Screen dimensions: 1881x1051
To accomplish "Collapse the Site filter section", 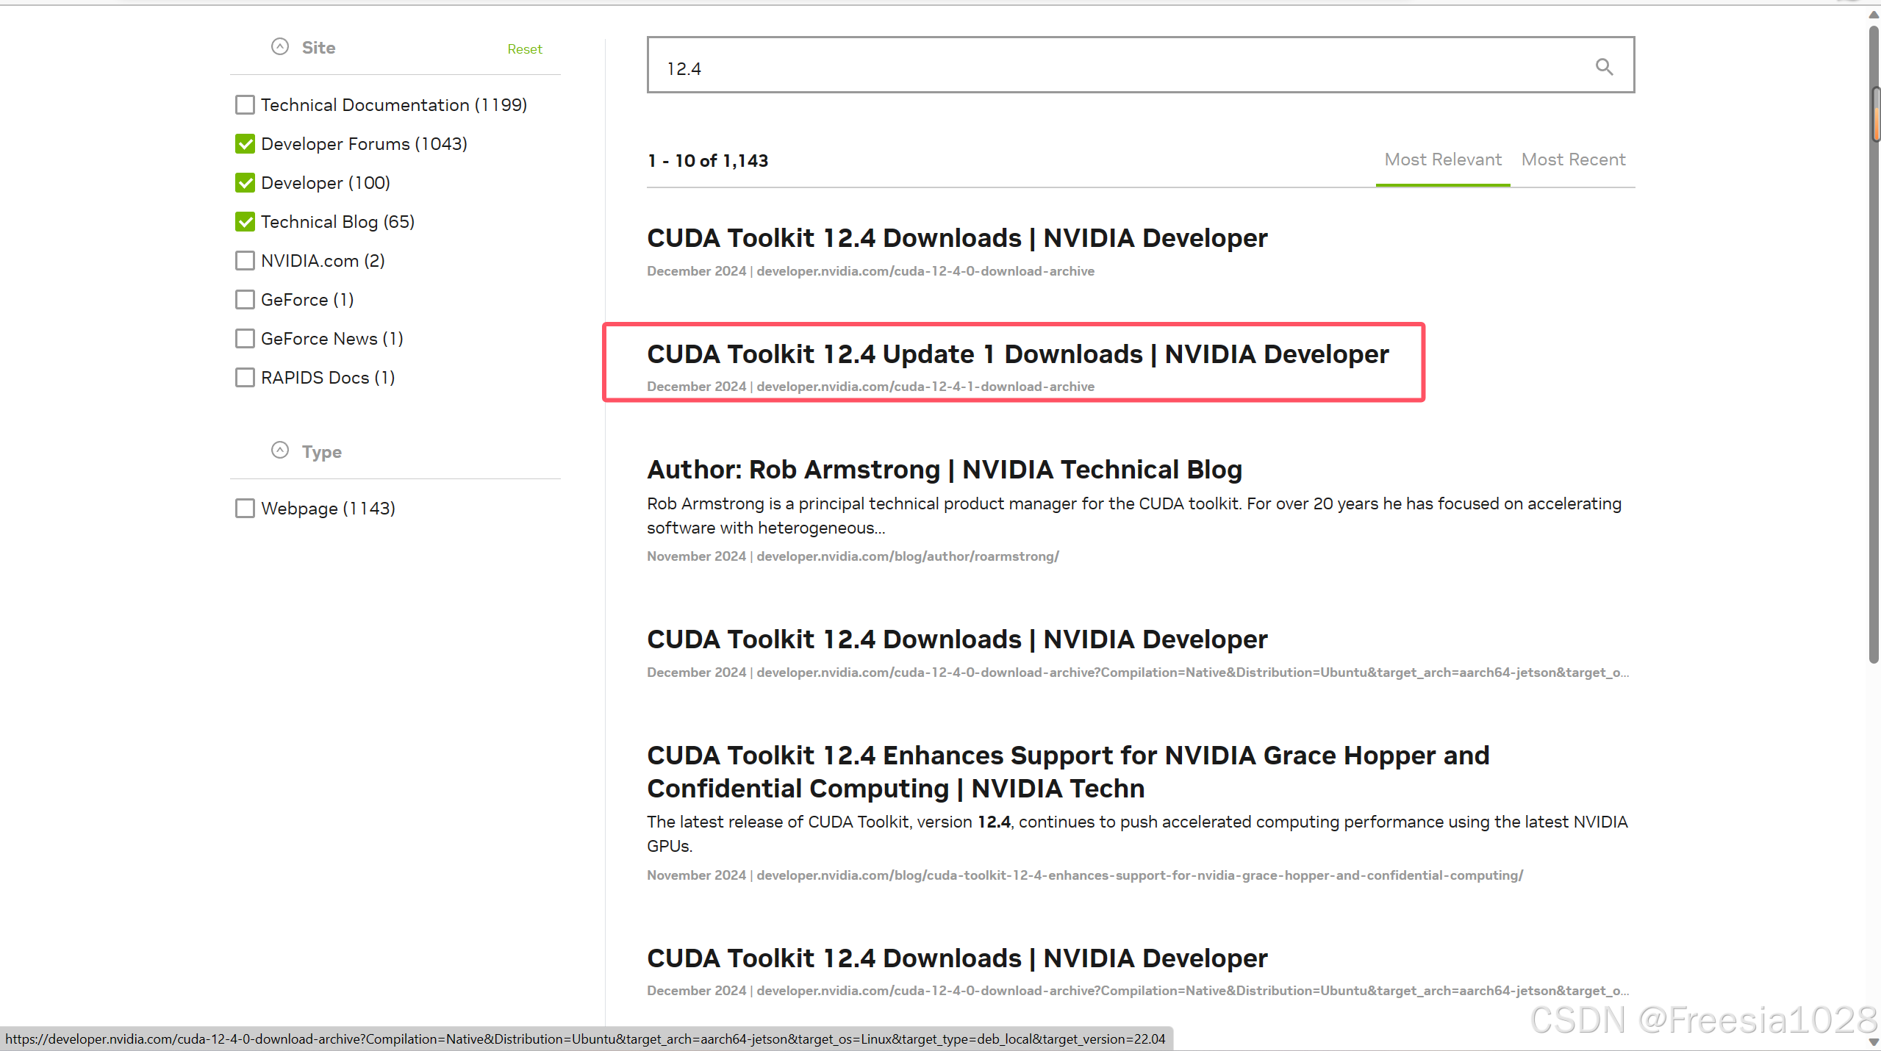I will 279,46.
